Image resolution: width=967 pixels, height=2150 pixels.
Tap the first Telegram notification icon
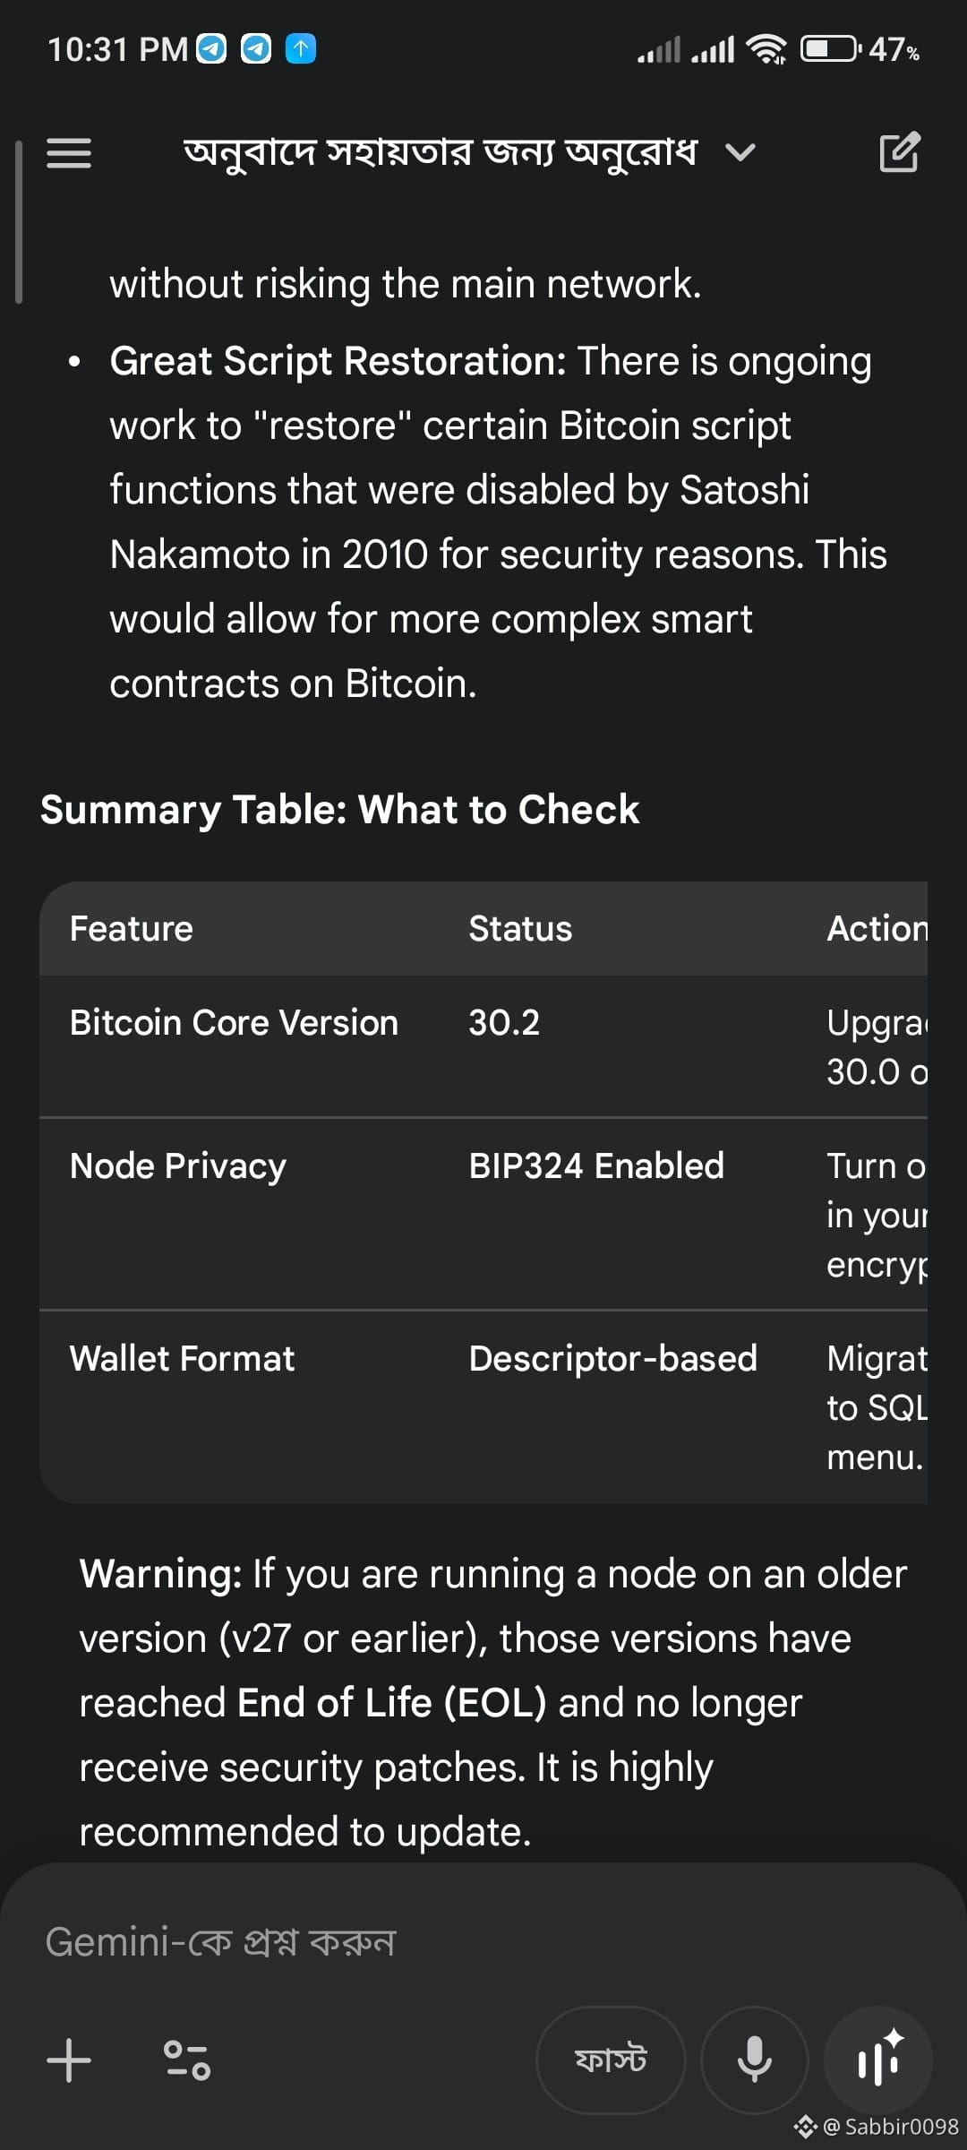[211, 48]
